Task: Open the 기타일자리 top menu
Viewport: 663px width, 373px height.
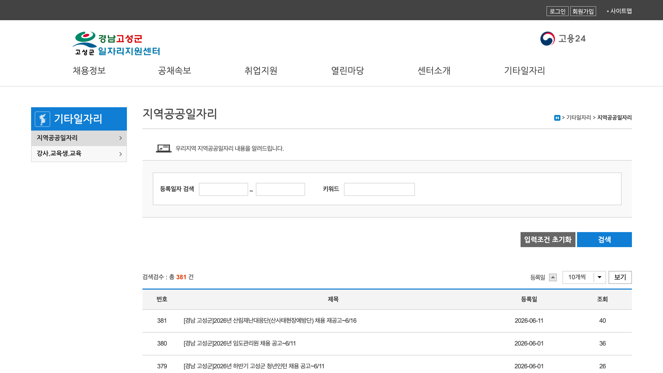Action: [x=524, y=70]
